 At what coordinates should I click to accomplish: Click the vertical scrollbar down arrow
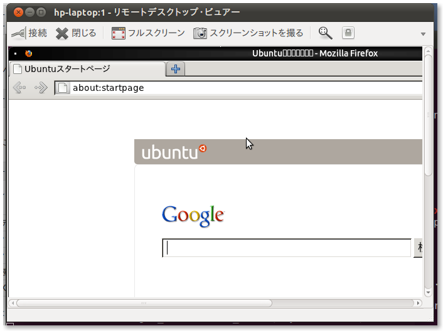coord(429,292)
